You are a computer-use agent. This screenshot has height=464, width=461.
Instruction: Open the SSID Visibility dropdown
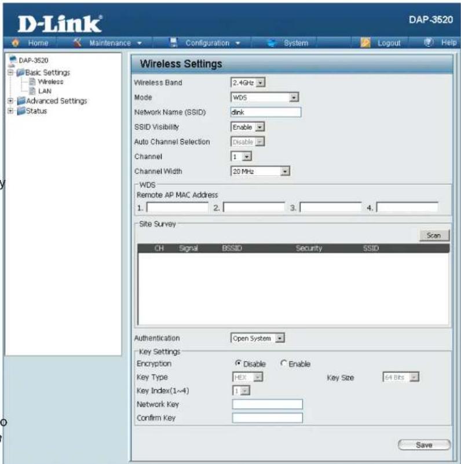click(248, 127)
